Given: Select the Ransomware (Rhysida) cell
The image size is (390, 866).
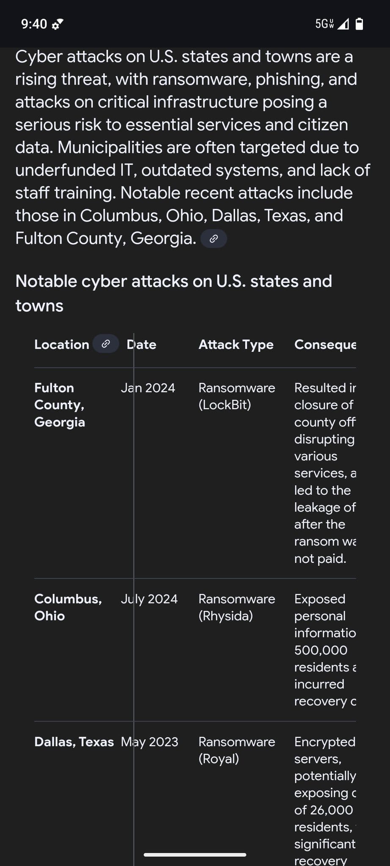Looking at the screenshot, I should coord(236,607).
